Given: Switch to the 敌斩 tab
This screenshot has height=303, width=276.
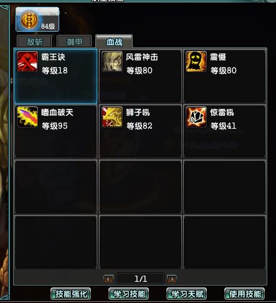Looking at the screenshot, I should (x=34, y=42).
